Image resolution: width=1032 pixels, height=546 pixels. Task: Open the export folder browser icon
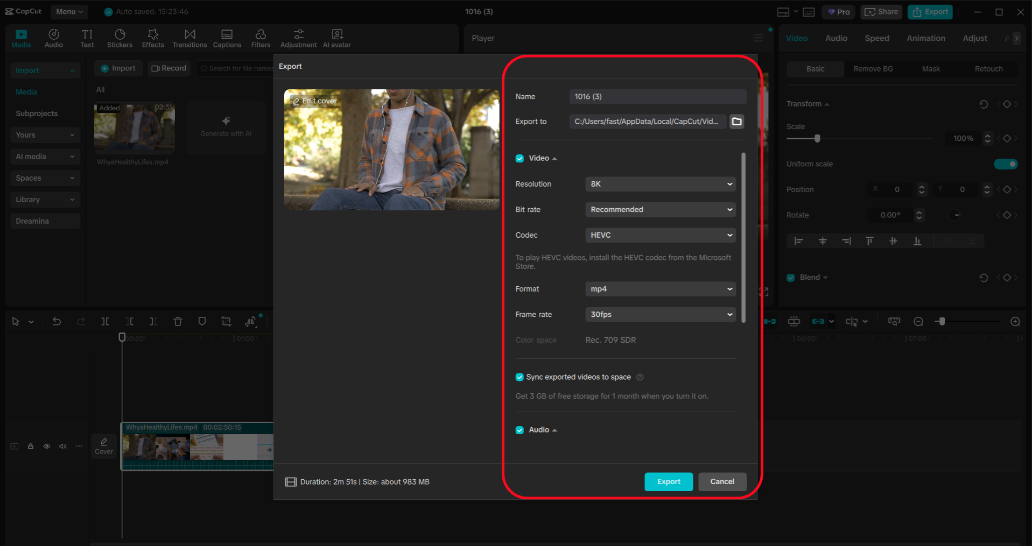pyautogui.click(x=736, y=121)
